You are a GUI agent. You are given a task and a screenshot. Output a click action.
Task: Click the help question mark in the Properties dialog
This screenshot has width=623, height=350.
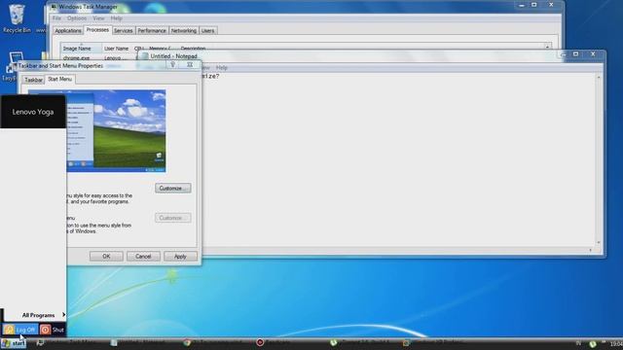173,64
